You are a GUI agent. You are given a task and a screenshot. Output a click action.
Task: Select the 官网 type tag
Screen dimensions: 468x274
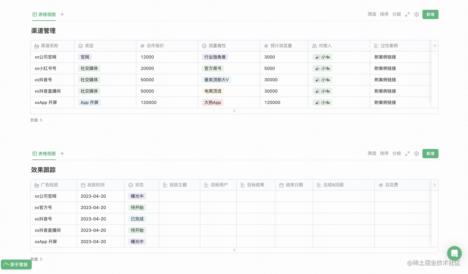85,57
